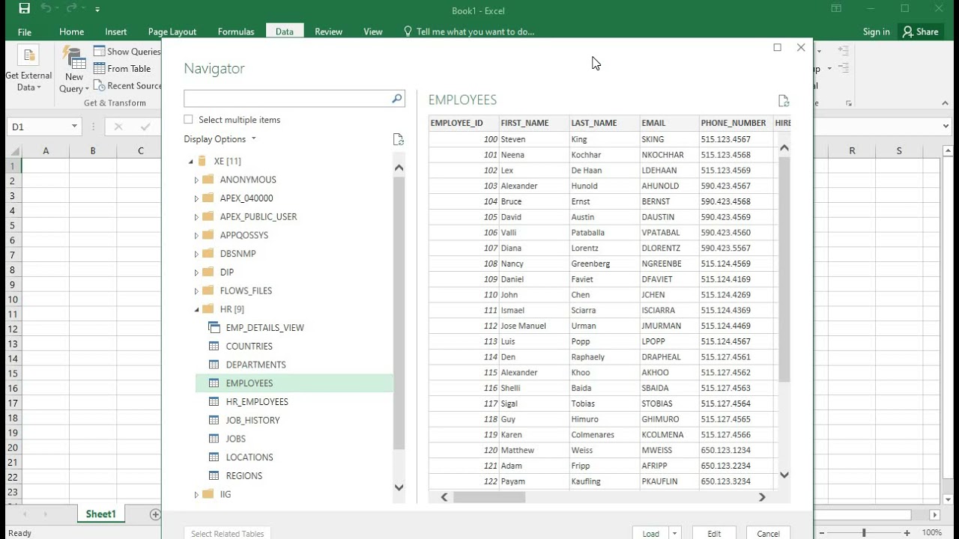Open the Page Layout tab
Image resolution: width=959 pixels, height=539 pixels.
click(172, 32)
